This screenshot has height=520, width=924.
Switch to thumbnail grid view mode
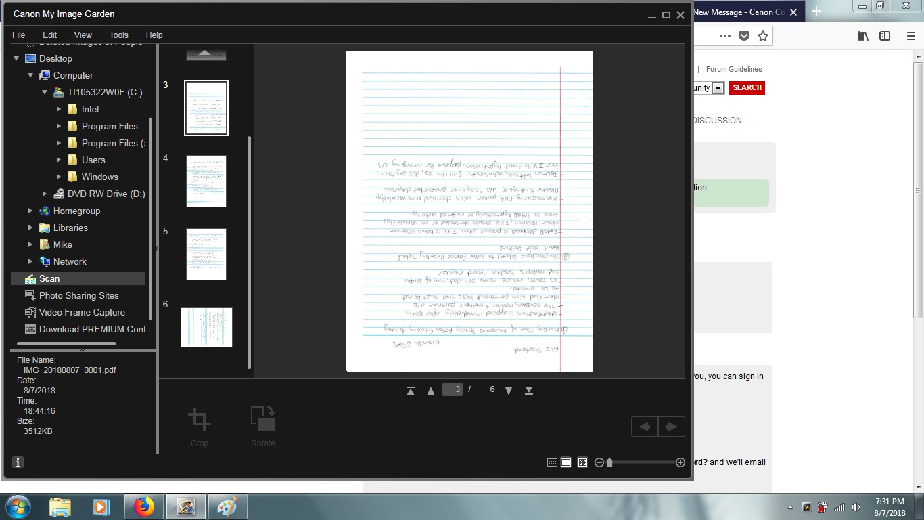tap(553, 462)
